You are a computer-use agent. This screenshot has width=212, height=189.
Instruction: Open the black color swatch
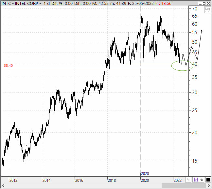coord(208,180)
